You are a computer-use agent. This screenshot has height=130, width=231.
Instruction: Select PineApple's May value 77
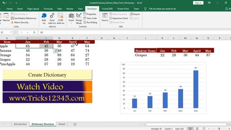(87, 64)
